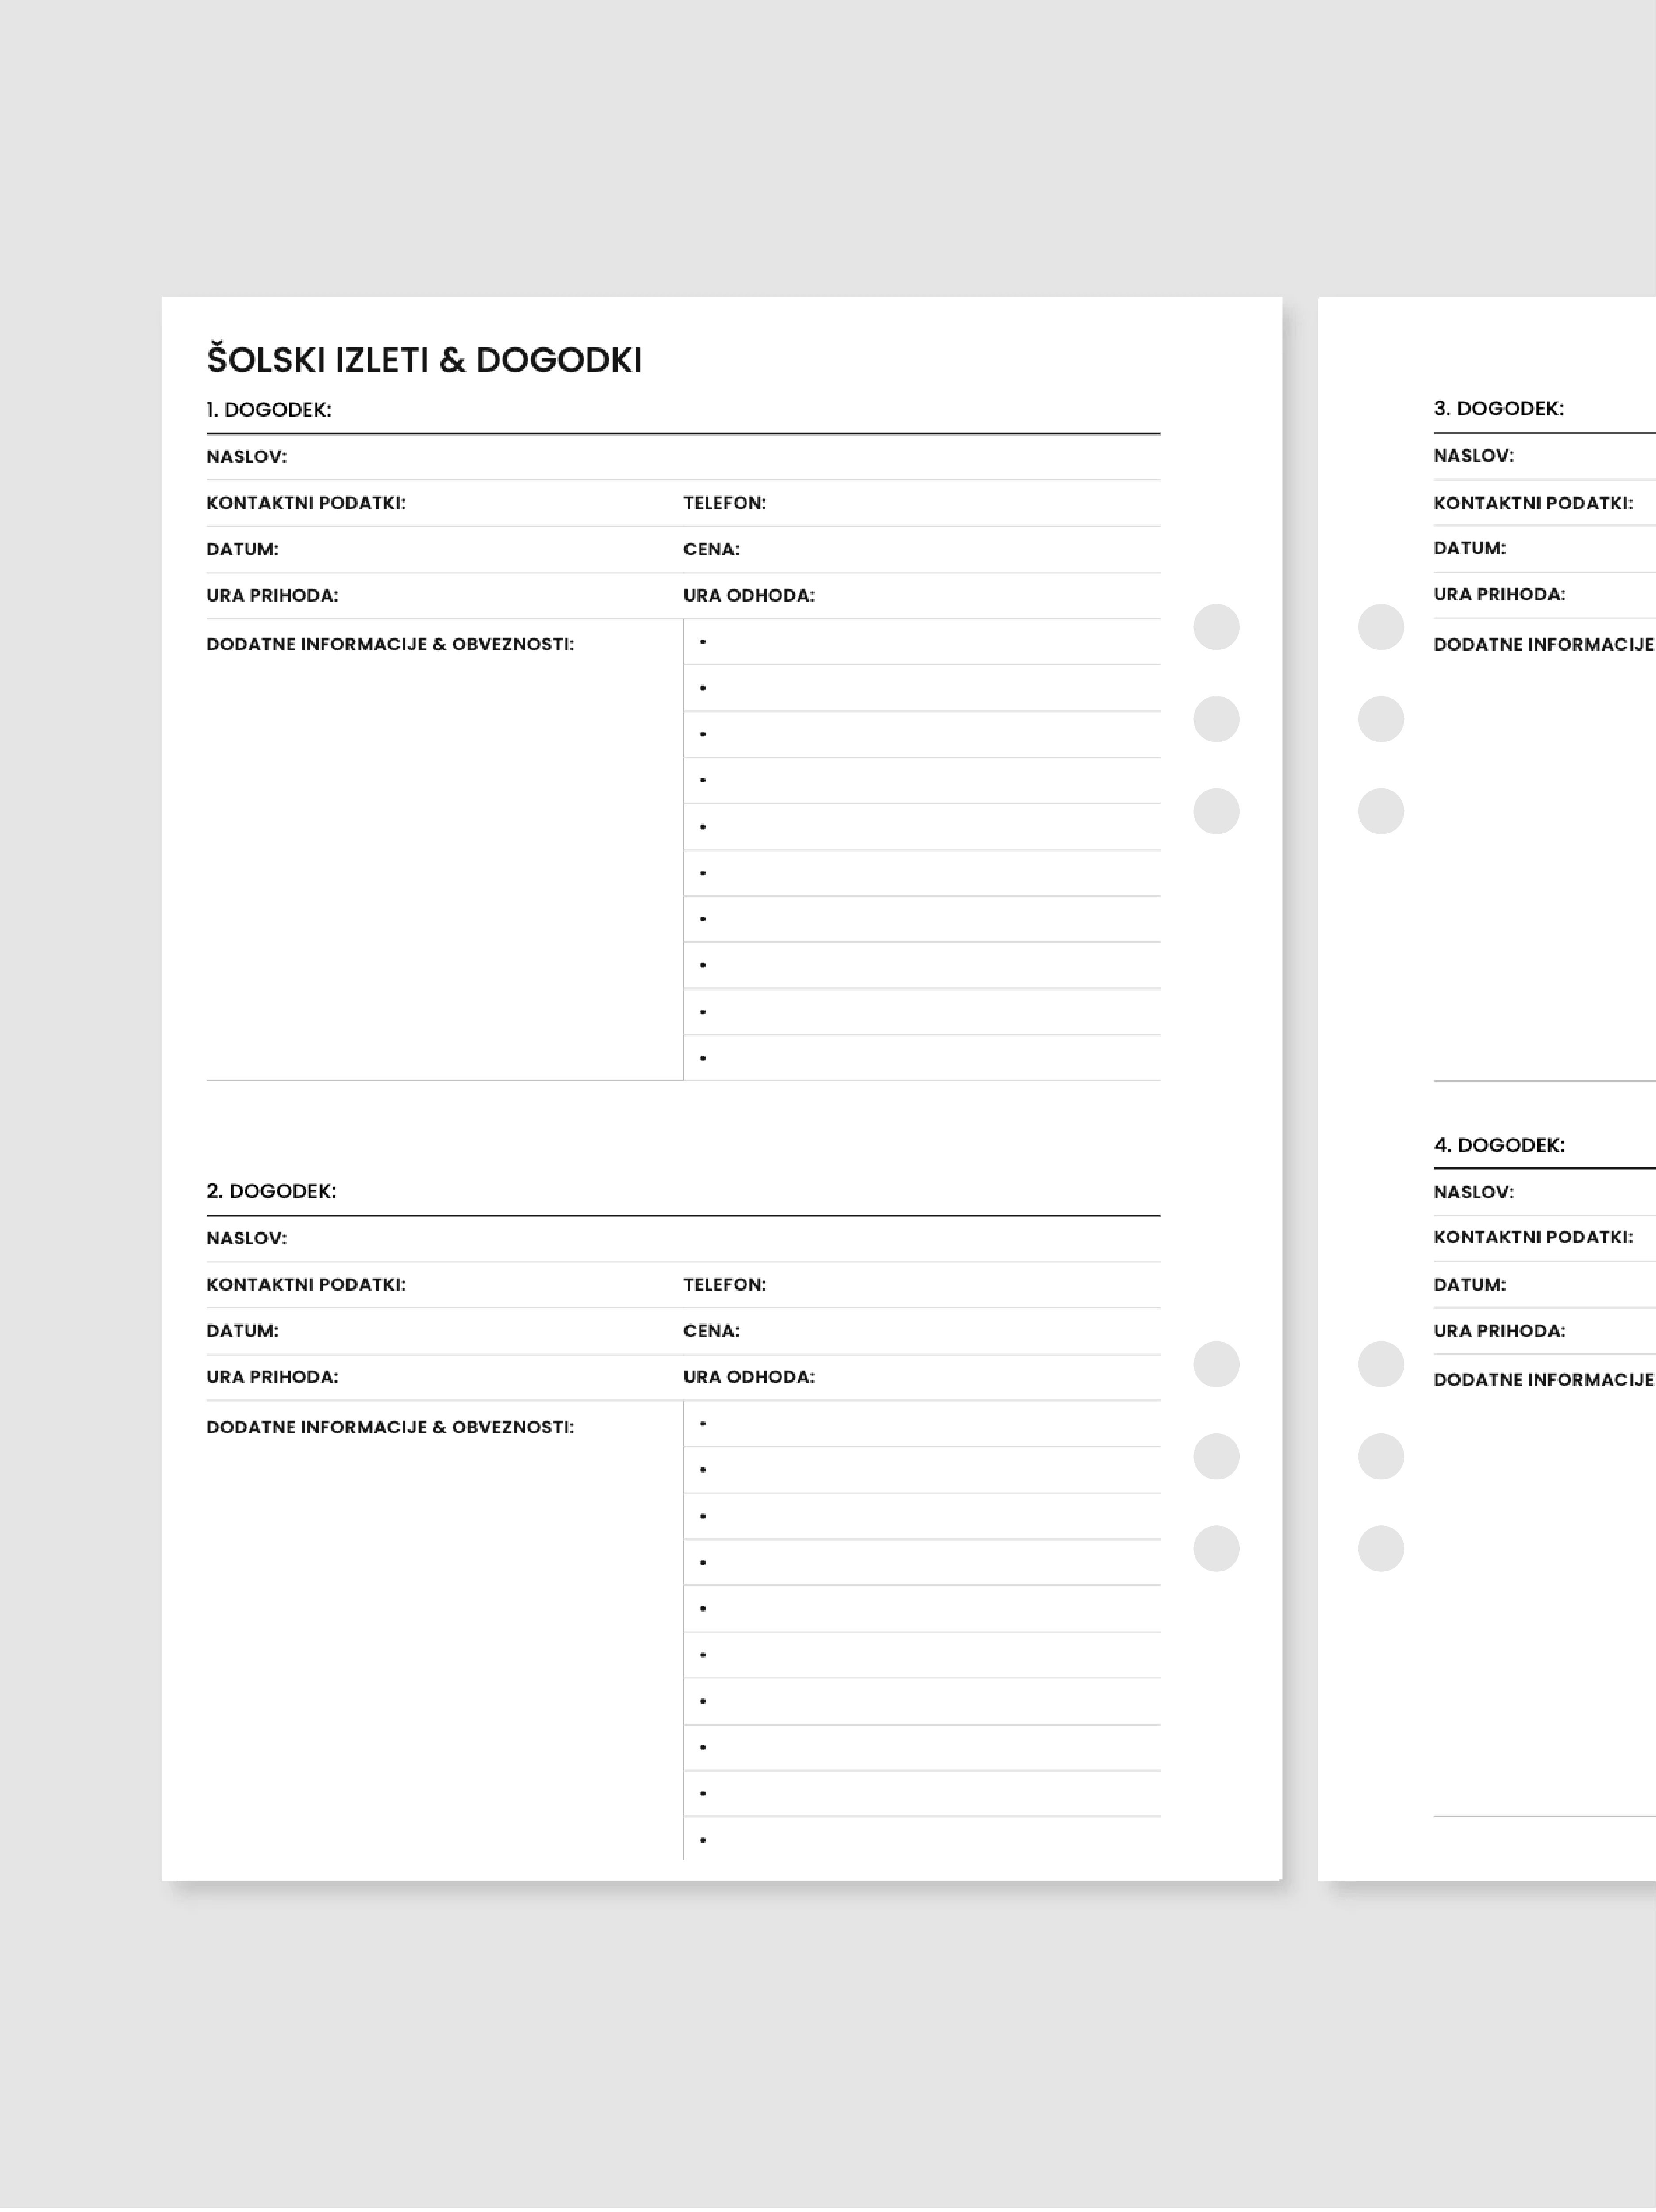Select the "1. DOGODEK:" heading
This screenshot has height=2212, width=1656.
(269, 410)
